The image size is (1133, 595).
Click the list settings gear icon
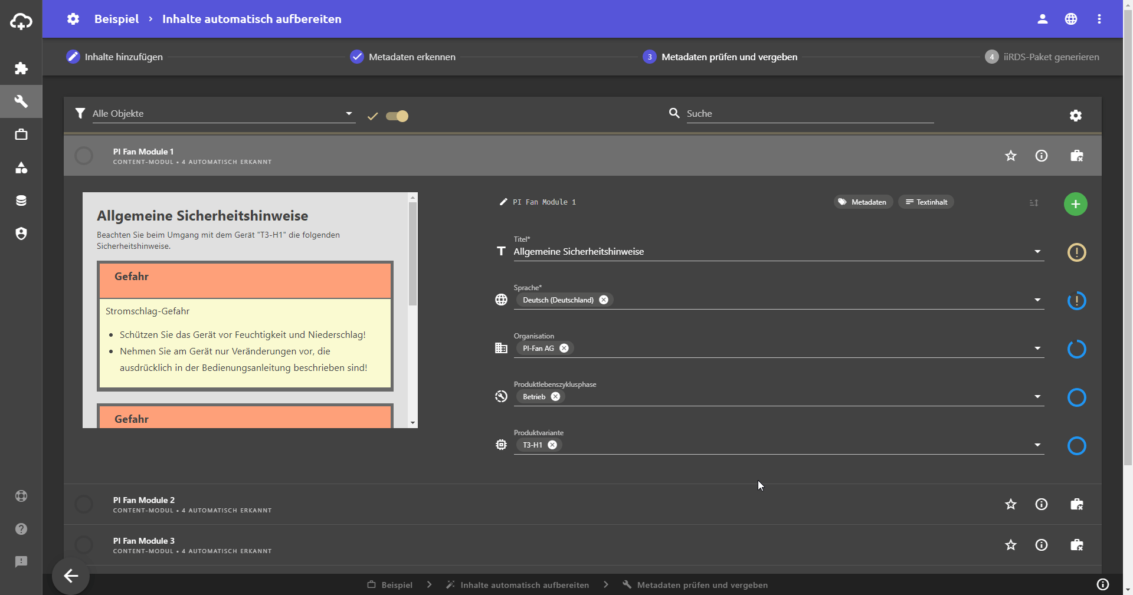pyautogui.click(x=1076, y=116)
